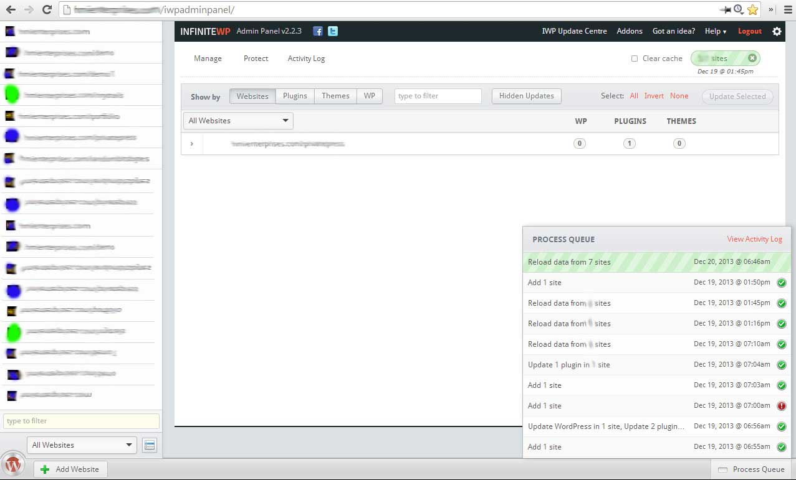
Task: Open the Help dropdown menu
Action: point(716,31)
